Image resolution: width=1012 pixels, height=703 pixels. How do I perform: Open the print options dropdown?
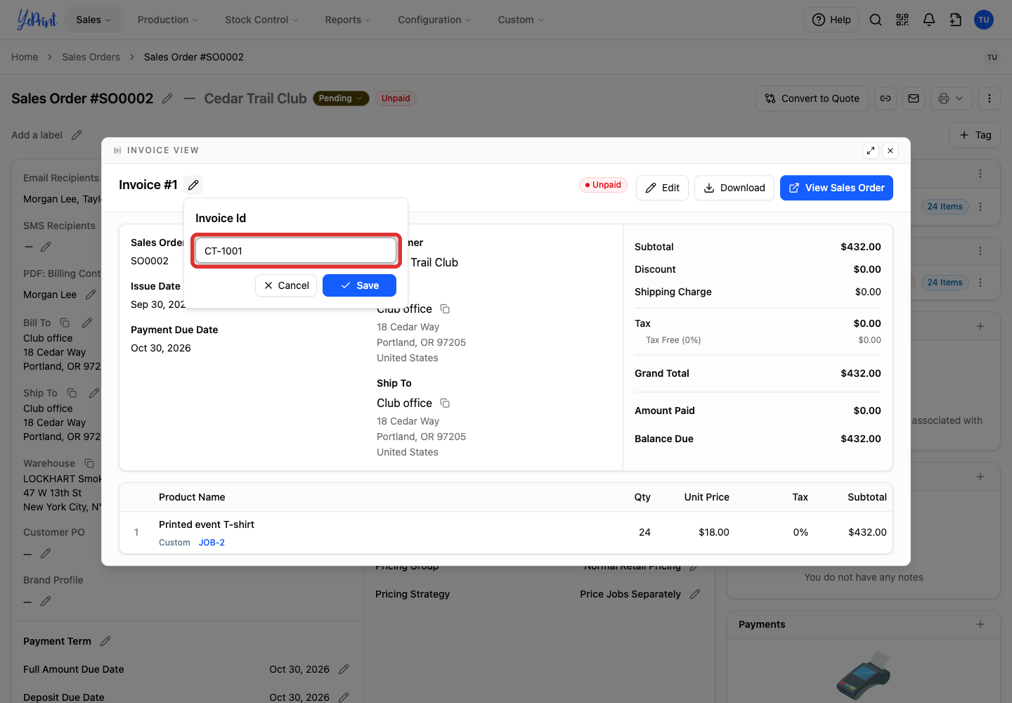(952, 98)
